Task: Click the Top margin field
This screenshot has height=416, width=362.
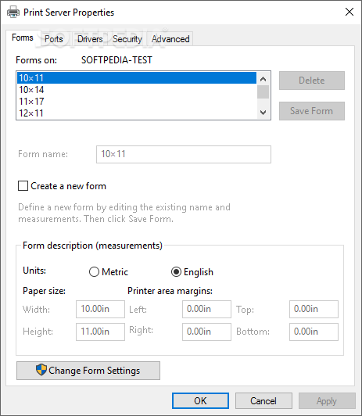Action: [x=314, y=309]
